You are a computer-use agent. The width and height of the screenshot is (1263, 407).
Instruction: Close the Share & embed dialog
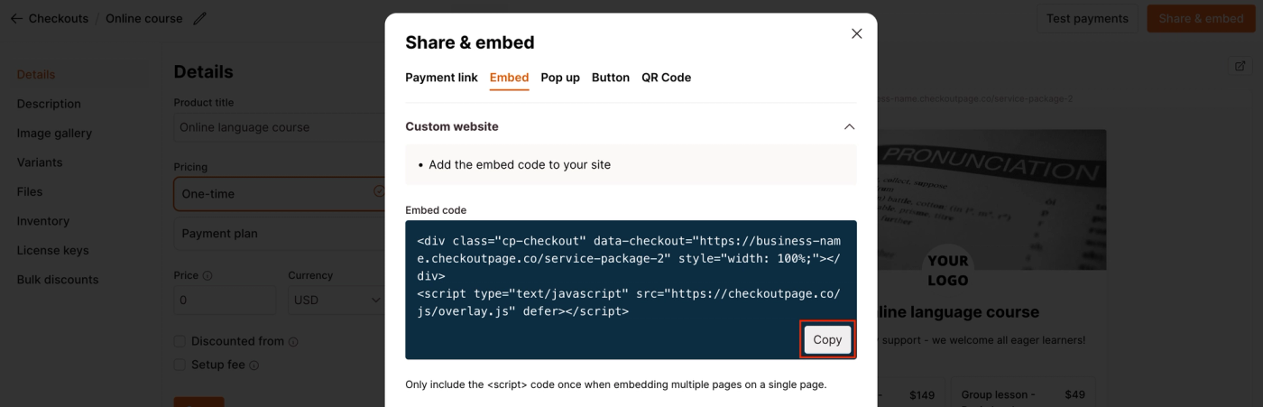pos(856,33)
